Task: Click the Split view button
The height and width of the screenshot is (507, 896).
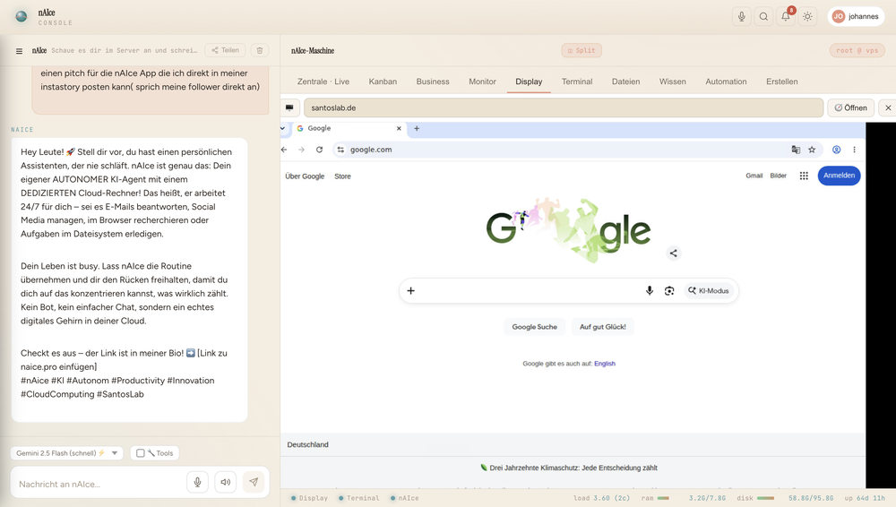Action: pyautogui.click(x=582, y=50)
